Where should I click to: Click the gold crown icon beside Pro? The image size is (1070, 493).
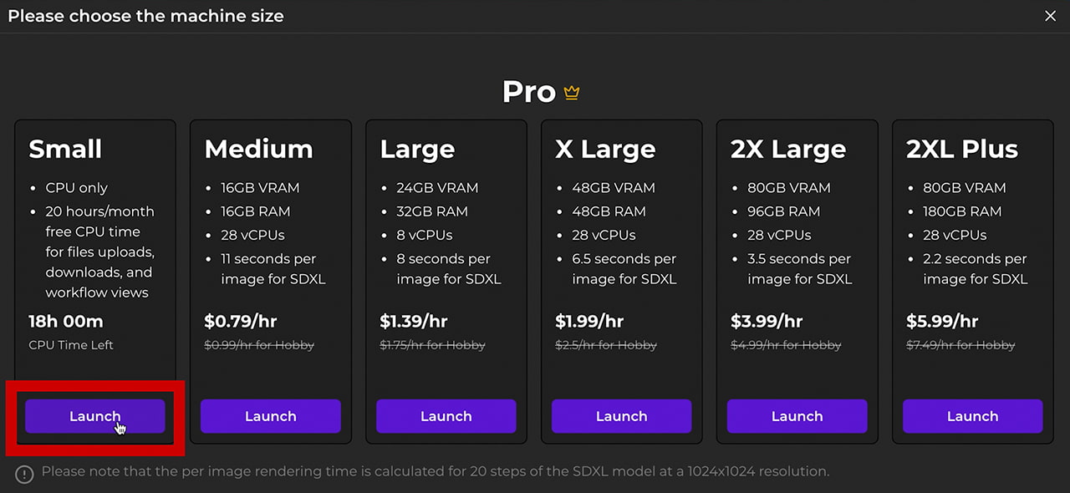pos(572,93)
